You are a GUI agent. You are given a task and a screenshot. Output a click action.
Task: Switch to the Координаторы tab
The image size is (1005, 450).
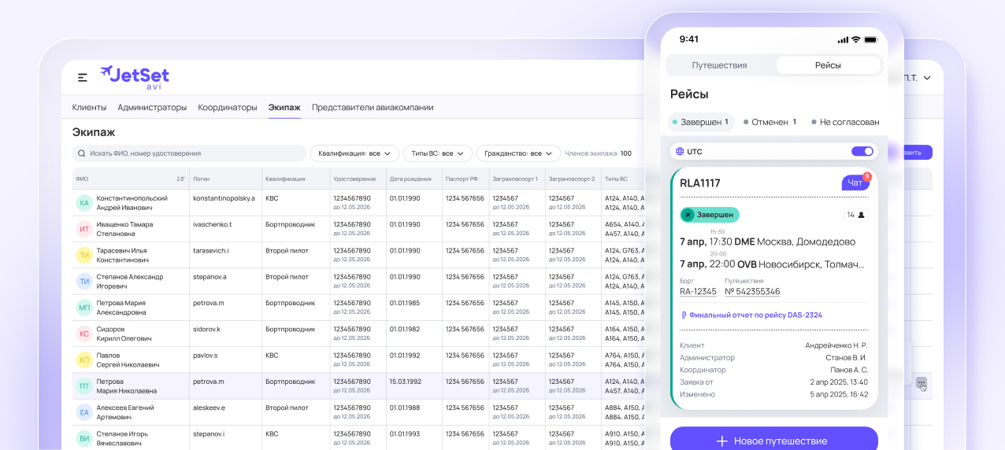click(227, 107)
